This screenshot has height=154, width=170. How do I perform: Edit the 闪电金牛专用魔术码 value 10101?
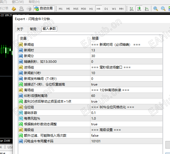coord(126,141)
